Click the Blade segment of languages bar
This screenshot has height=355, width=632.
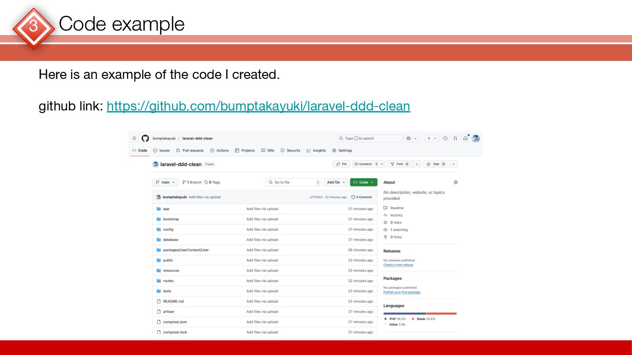pos(442,313)
